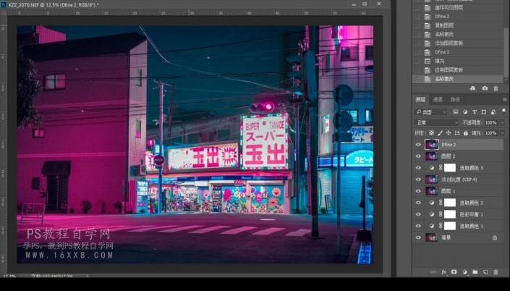Screen dimensions: 510x291
Task: Create new layer icon
Action: point(485,272)
